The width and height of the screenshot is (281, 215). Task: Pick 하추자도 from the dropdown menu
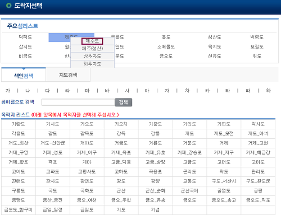point(92,64)
